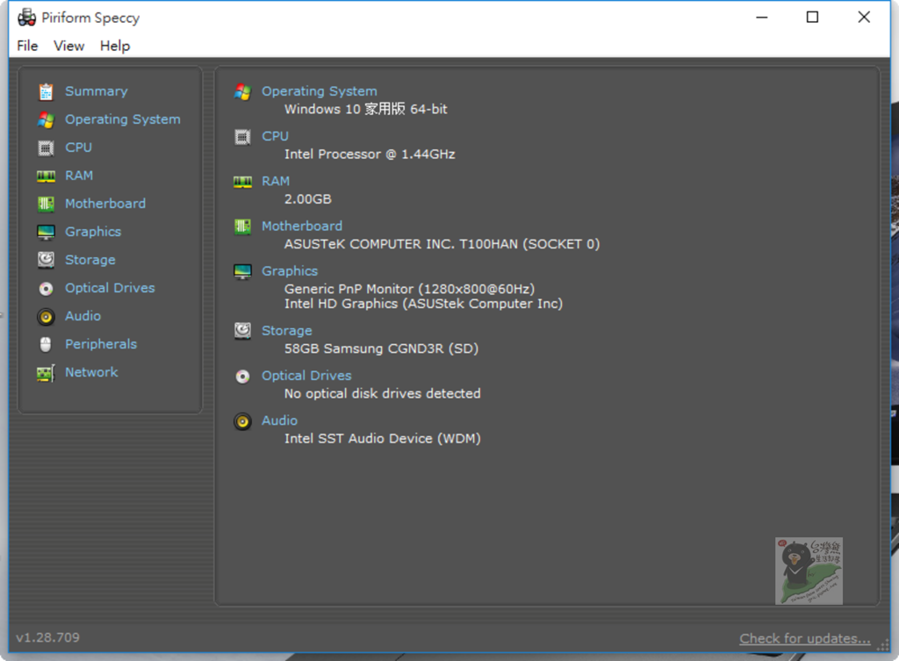Viewport: 899px width, 661px height.
Task: Select Graphics in the sidebar
Action: 93,232
